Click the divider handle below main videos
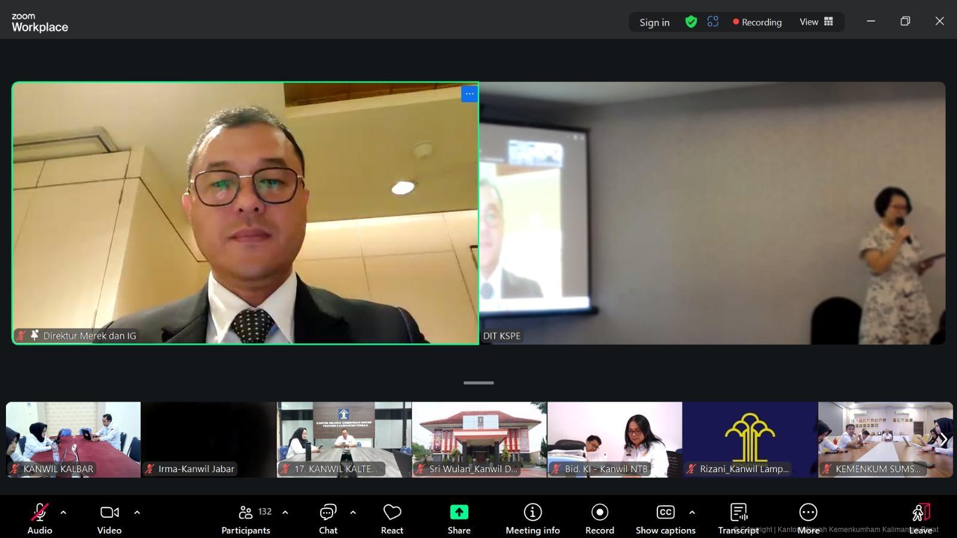Image resolution: width=957 pixels, height=538 pixels. pyautogui.click(x=478, y=383)
